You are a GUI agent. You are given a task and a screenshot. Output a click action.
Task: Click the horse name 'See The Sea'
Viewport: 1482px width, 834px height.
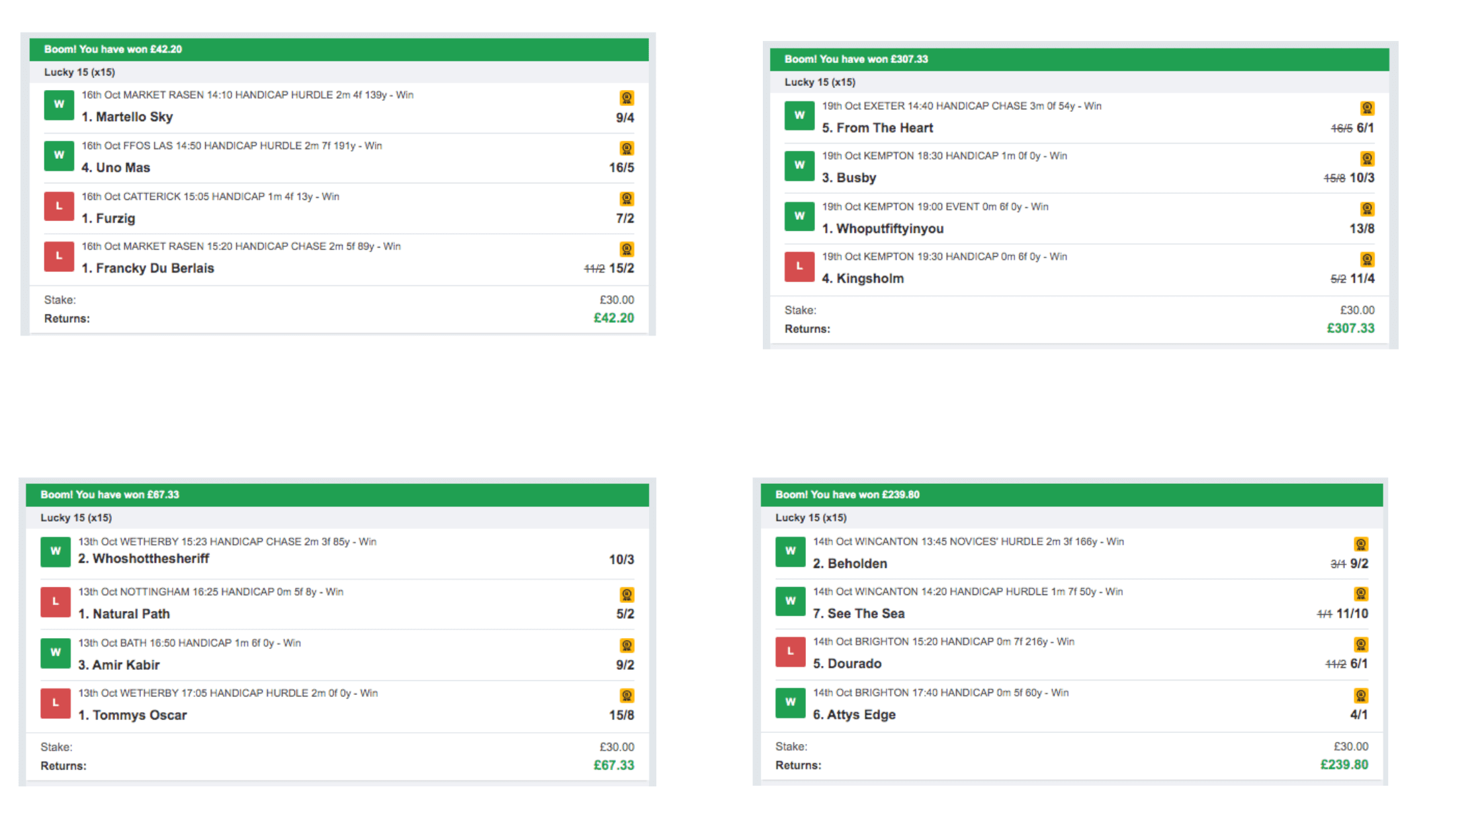point(866,614)
